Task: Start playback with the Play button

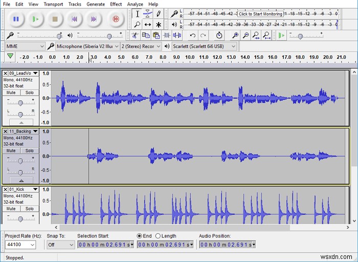Action: [x=35, y=19]
